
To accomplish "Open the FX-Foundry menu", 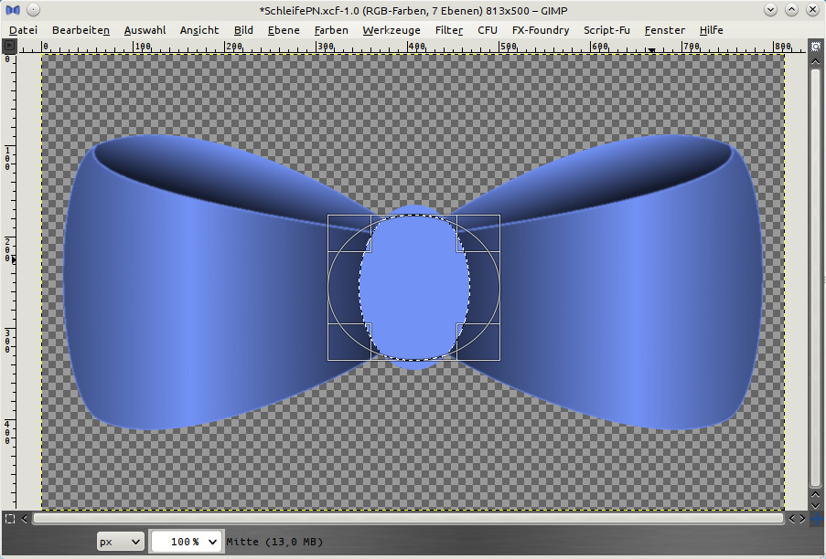I will 540,30.
